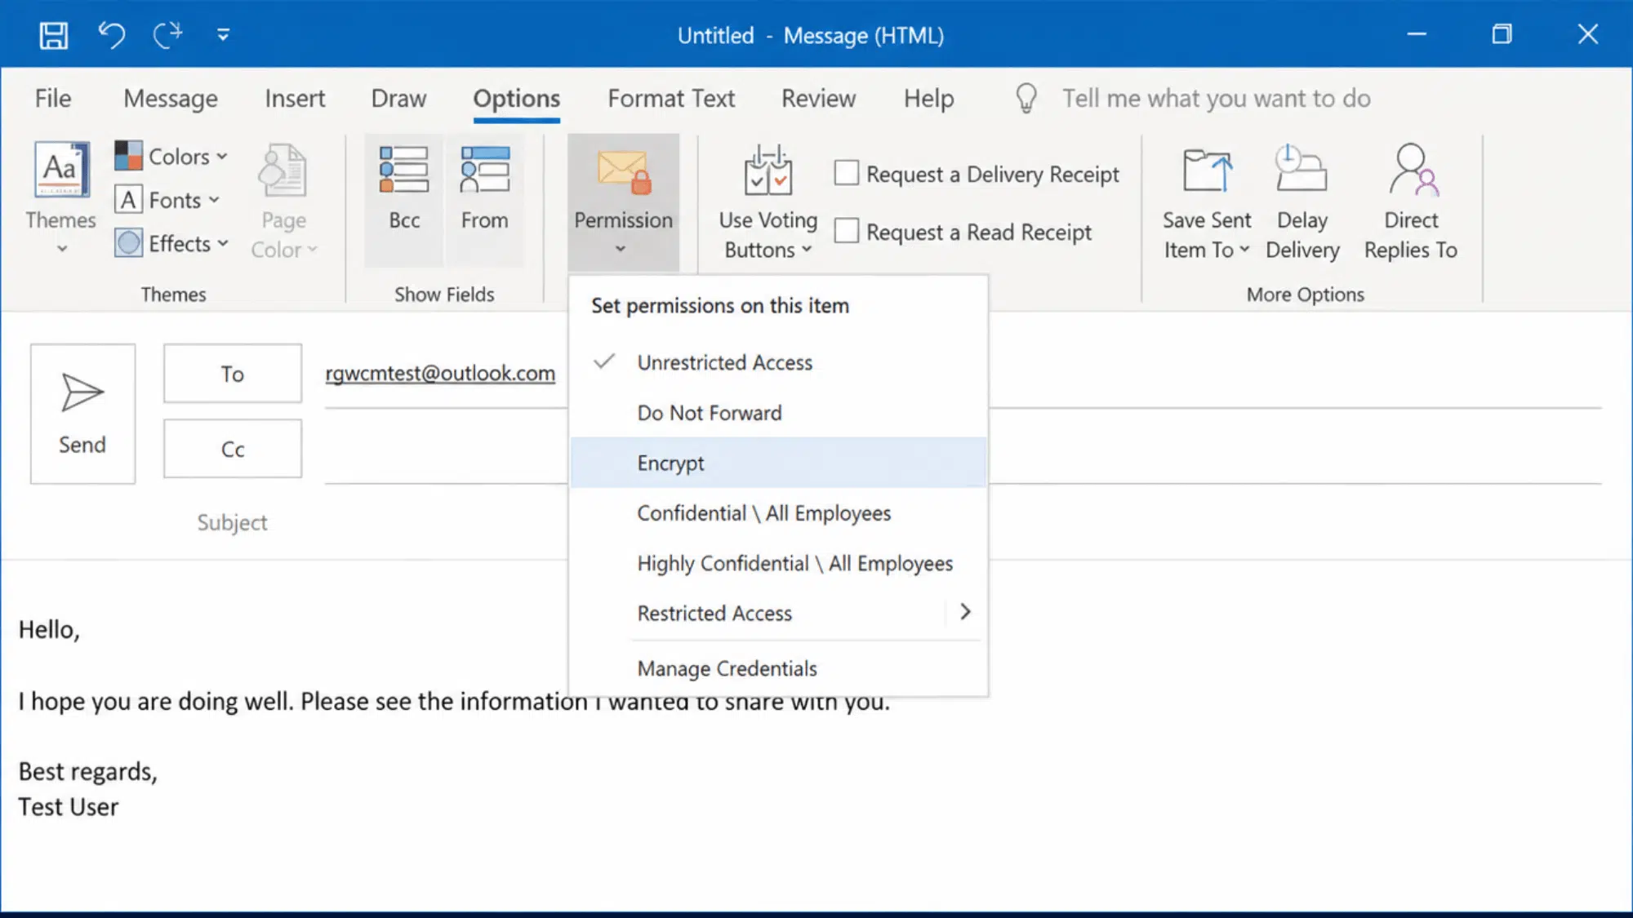Click the "Best regards," line
Viewport: 1633px width, 918px height.
point(88,771)
